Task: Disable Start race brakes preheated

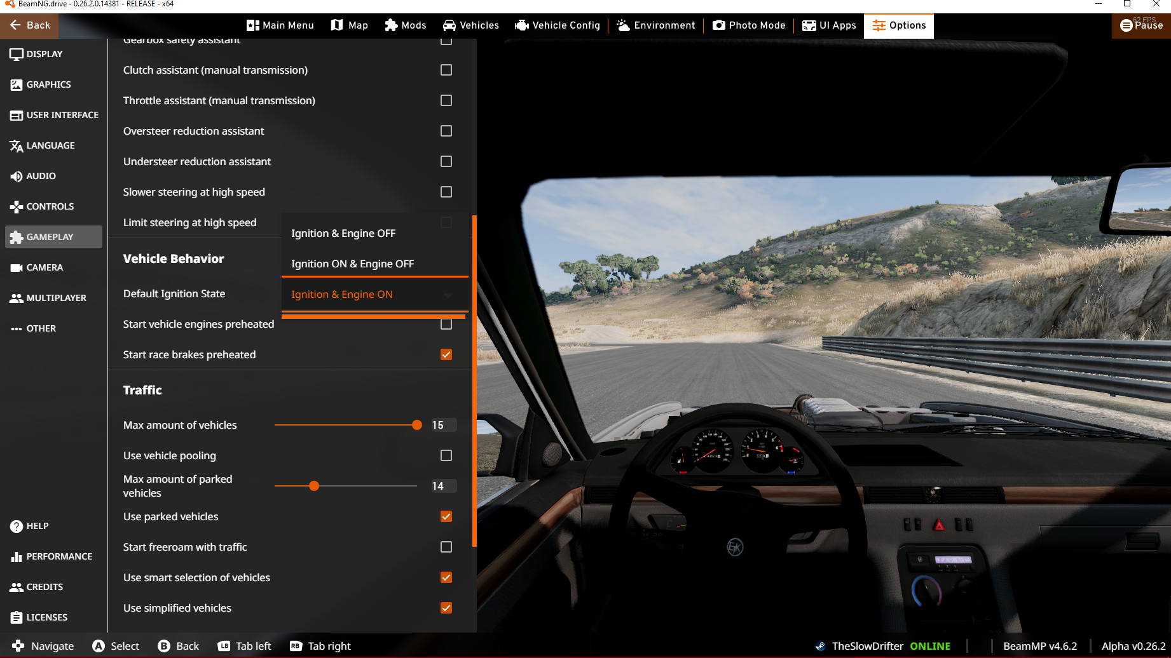Action: click(446, 354)
